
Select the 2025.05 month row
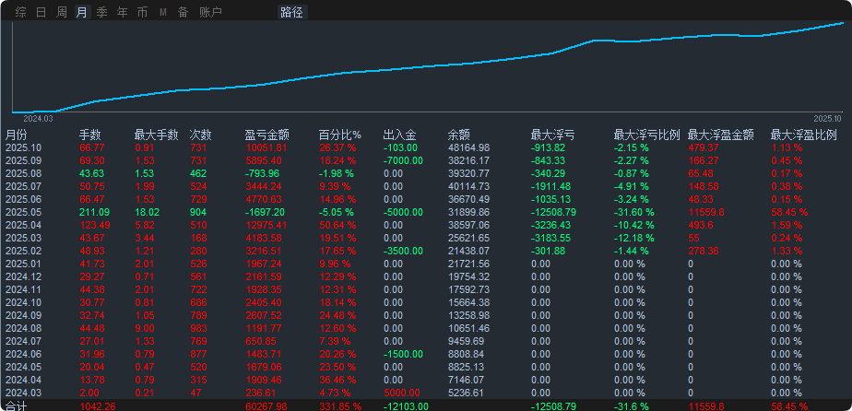[426, 212]
